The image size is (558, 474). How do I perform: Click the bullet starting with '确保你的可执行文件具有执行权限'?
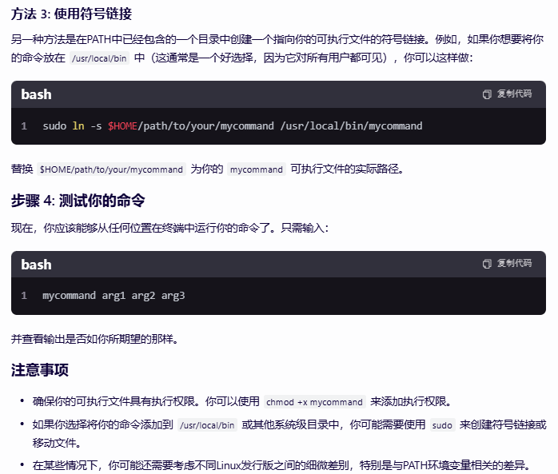(242, 402)
